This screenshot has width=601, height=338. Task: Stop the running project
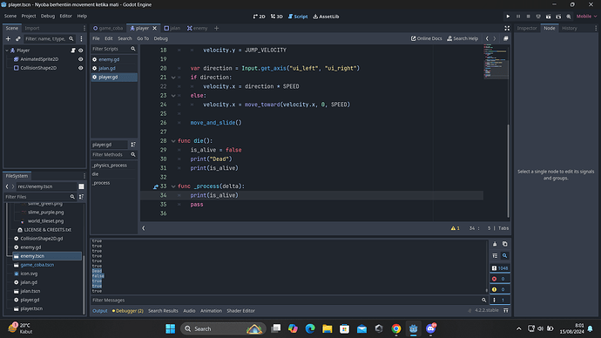[x=528, y=17]
